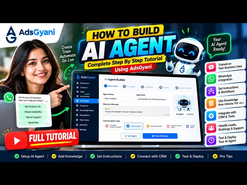Open Settings in the sidebar
The image size is (247, 185).
(x=83, y=129)
